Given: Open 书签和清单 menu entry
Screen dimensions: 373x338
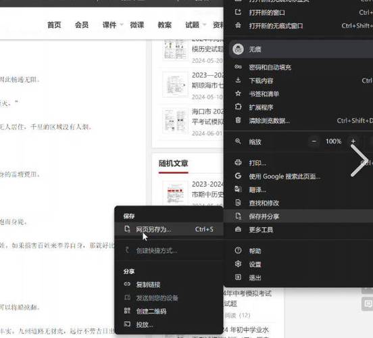Looking at the screenshot, I should pyautogui.click(x=299, y=94).
